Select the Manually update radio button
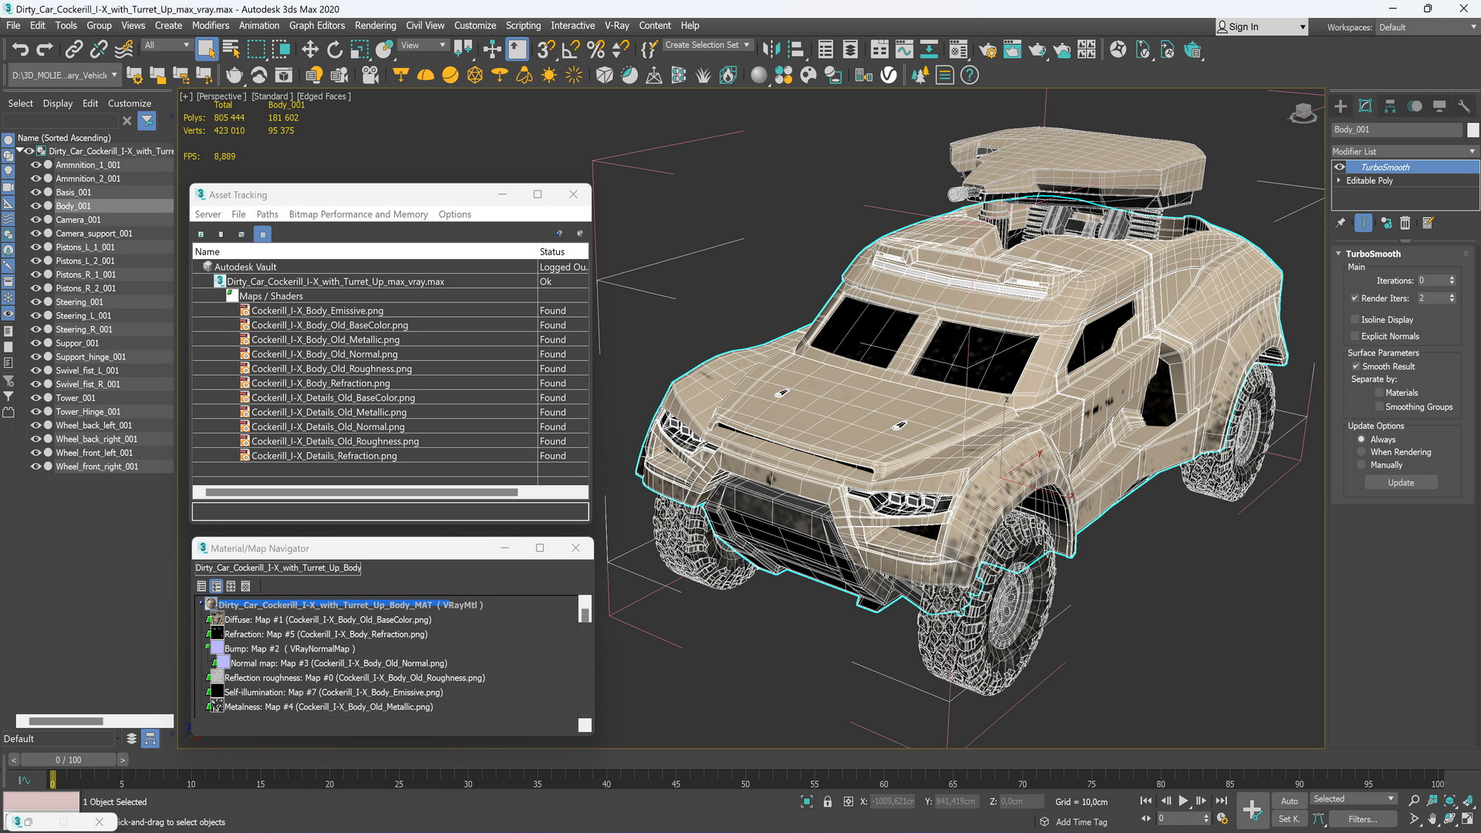Screen dimensions: 1481x833 [1361, 465]
